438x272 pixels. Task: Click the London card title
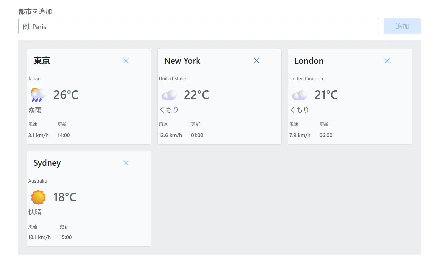point(309,61)
